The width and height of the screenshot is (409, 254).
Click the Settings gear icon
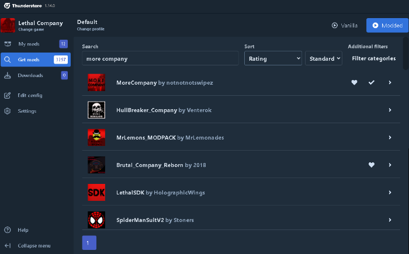pos(8,111)
